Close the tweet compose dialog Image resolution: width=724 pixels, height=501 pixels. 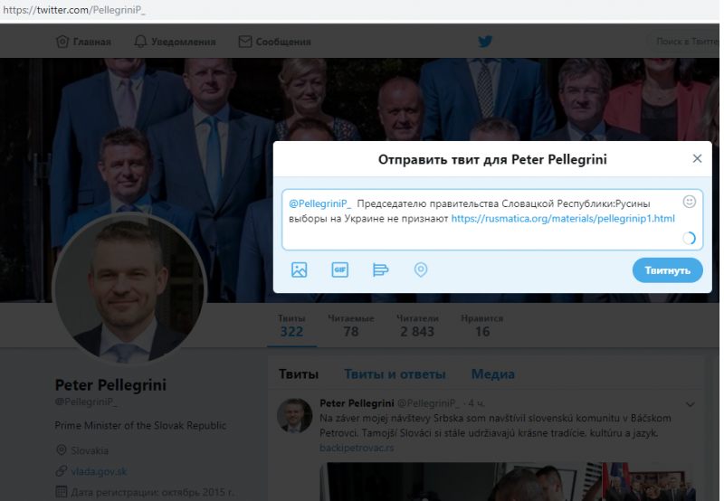point(697,158)
